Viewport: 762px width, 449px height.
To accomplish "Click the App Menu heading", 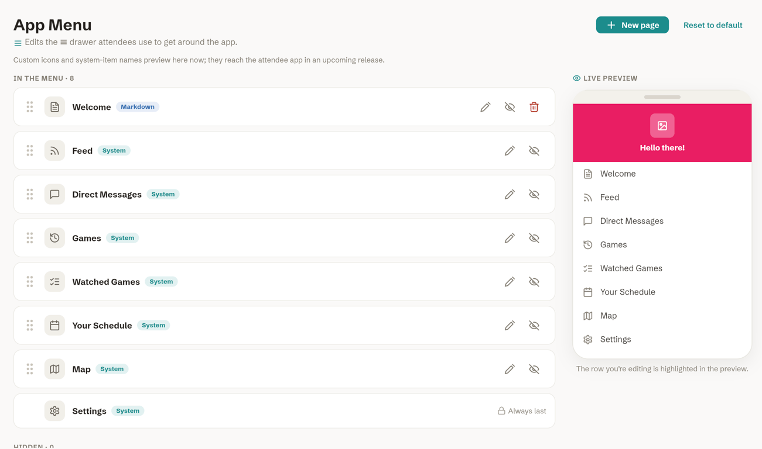I will pos(53,25).
